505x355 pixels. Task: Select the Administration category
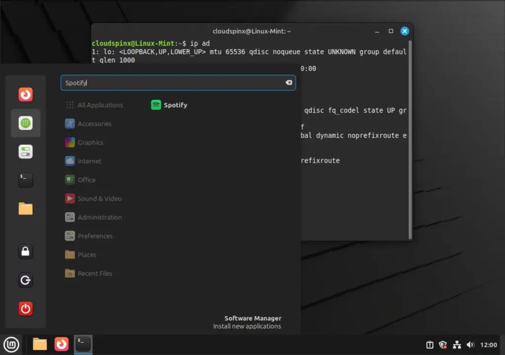tap(100, 217)
